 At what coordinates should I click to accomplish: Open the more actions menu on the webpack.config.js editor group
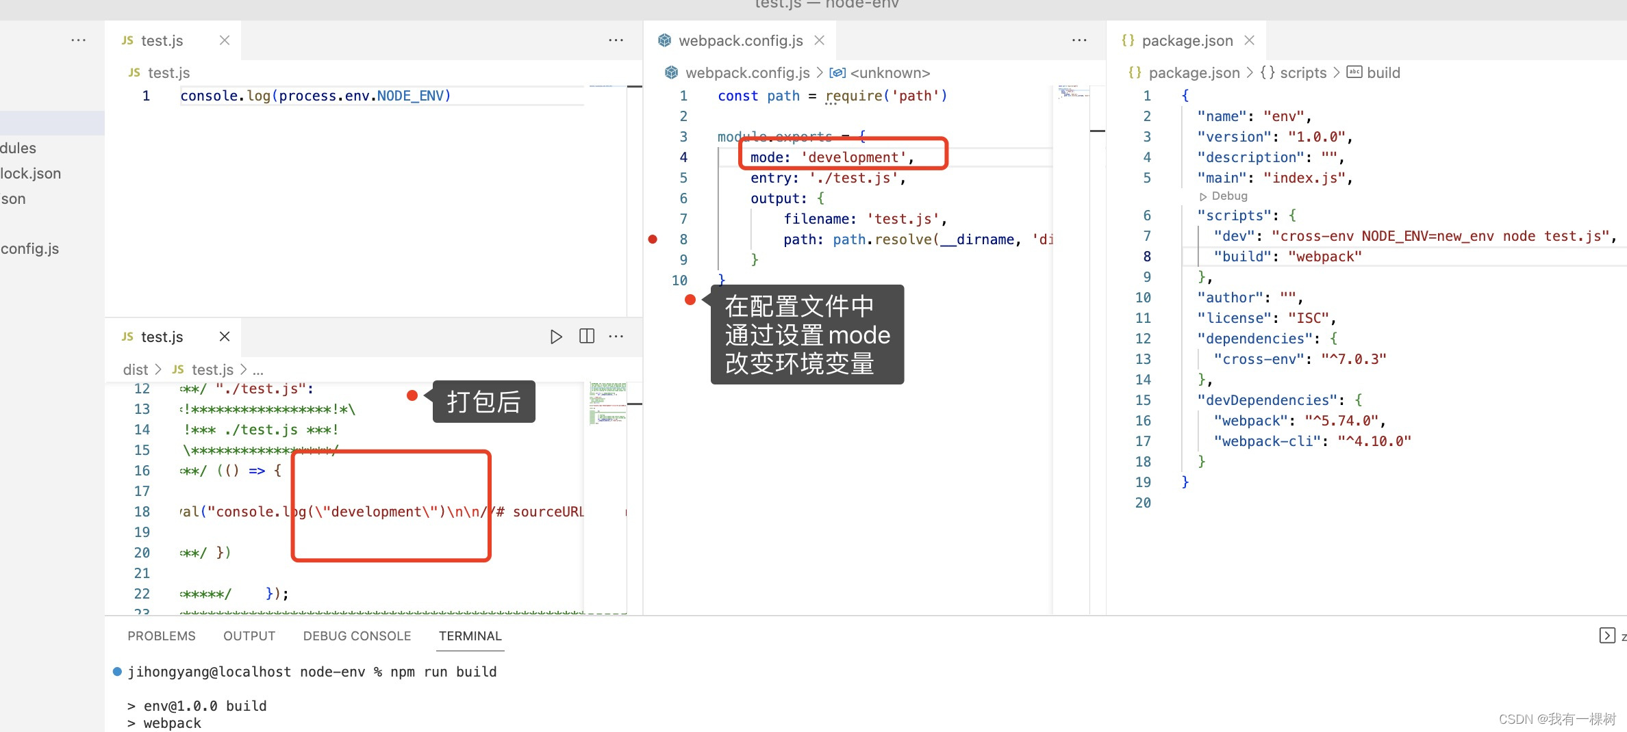1079,40
